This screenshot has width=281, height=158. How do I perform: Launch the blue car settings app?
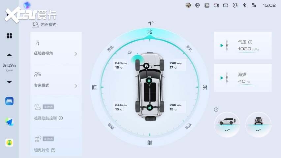coord(9,101)
